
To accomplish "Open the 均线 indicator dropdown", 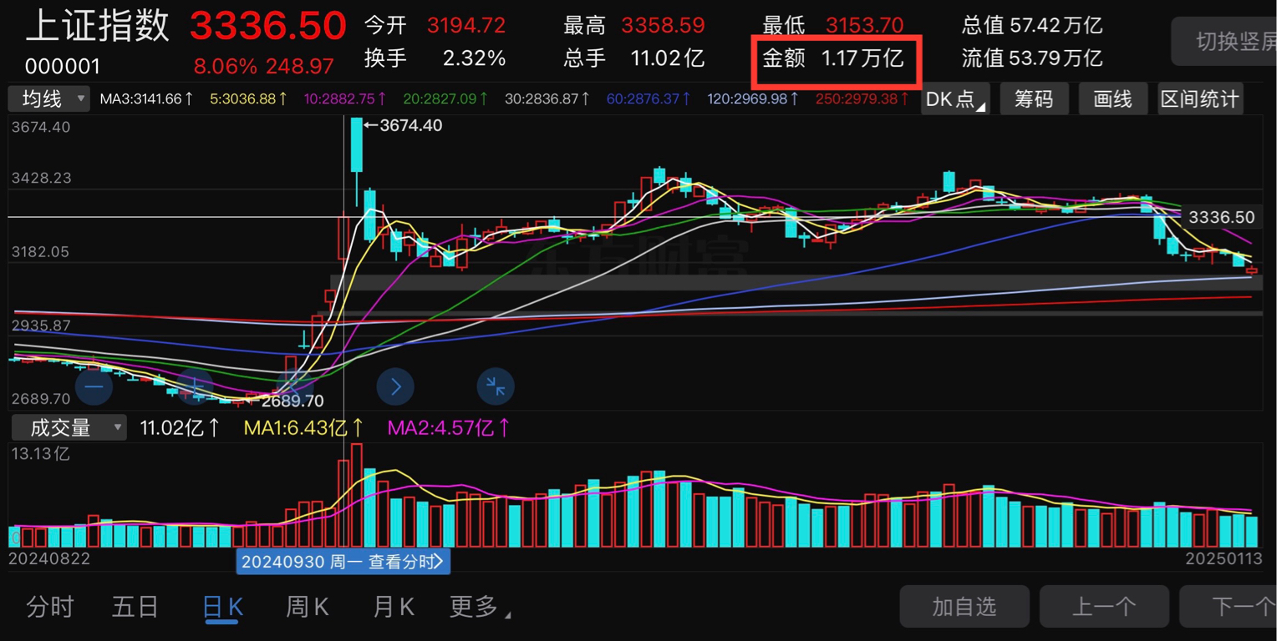I will pos(48,99).
